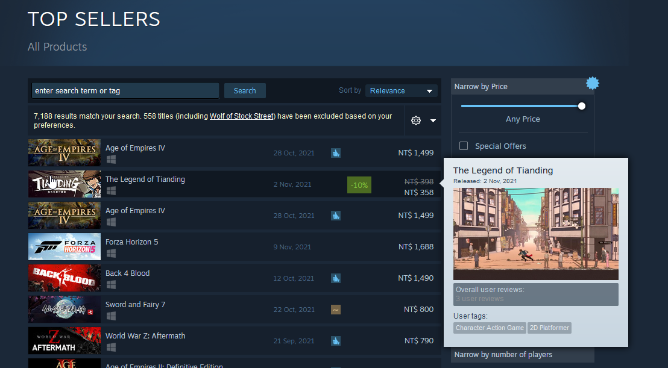Click the street screenshot in the Tianding popup
Image resolution: width=668 pixels, height=368 pixels.
[x=535, y=234]
